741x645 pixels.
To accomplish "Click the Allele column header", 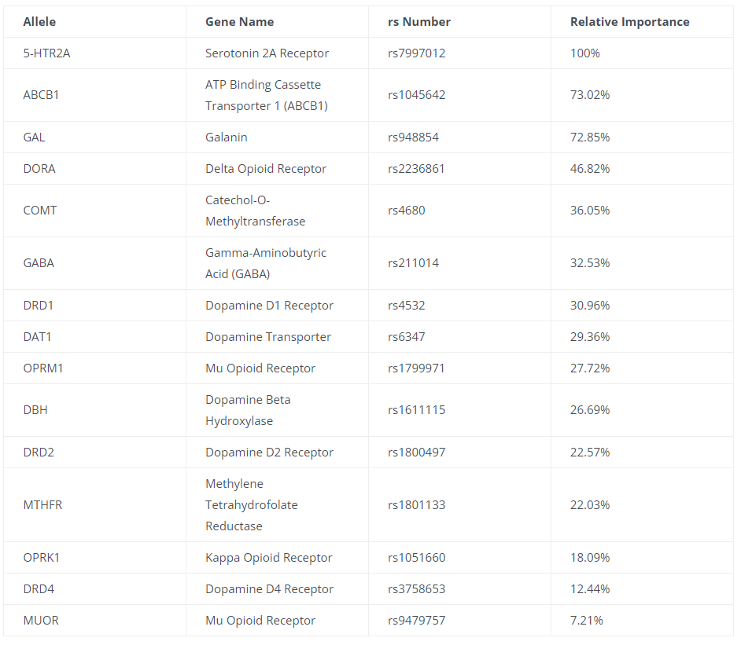I will point(39,22).
